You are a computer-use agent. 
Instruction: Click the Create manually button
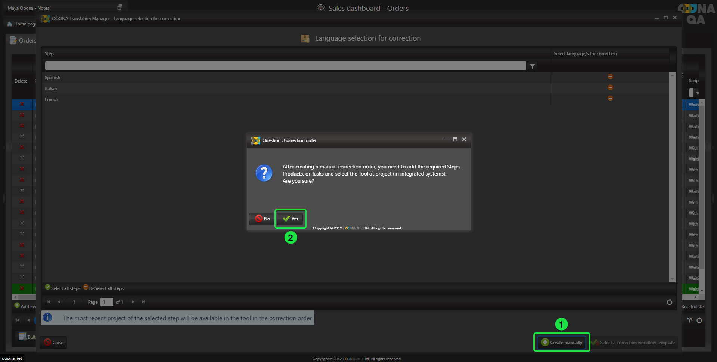pyautogui.click(x=562, y=343)
